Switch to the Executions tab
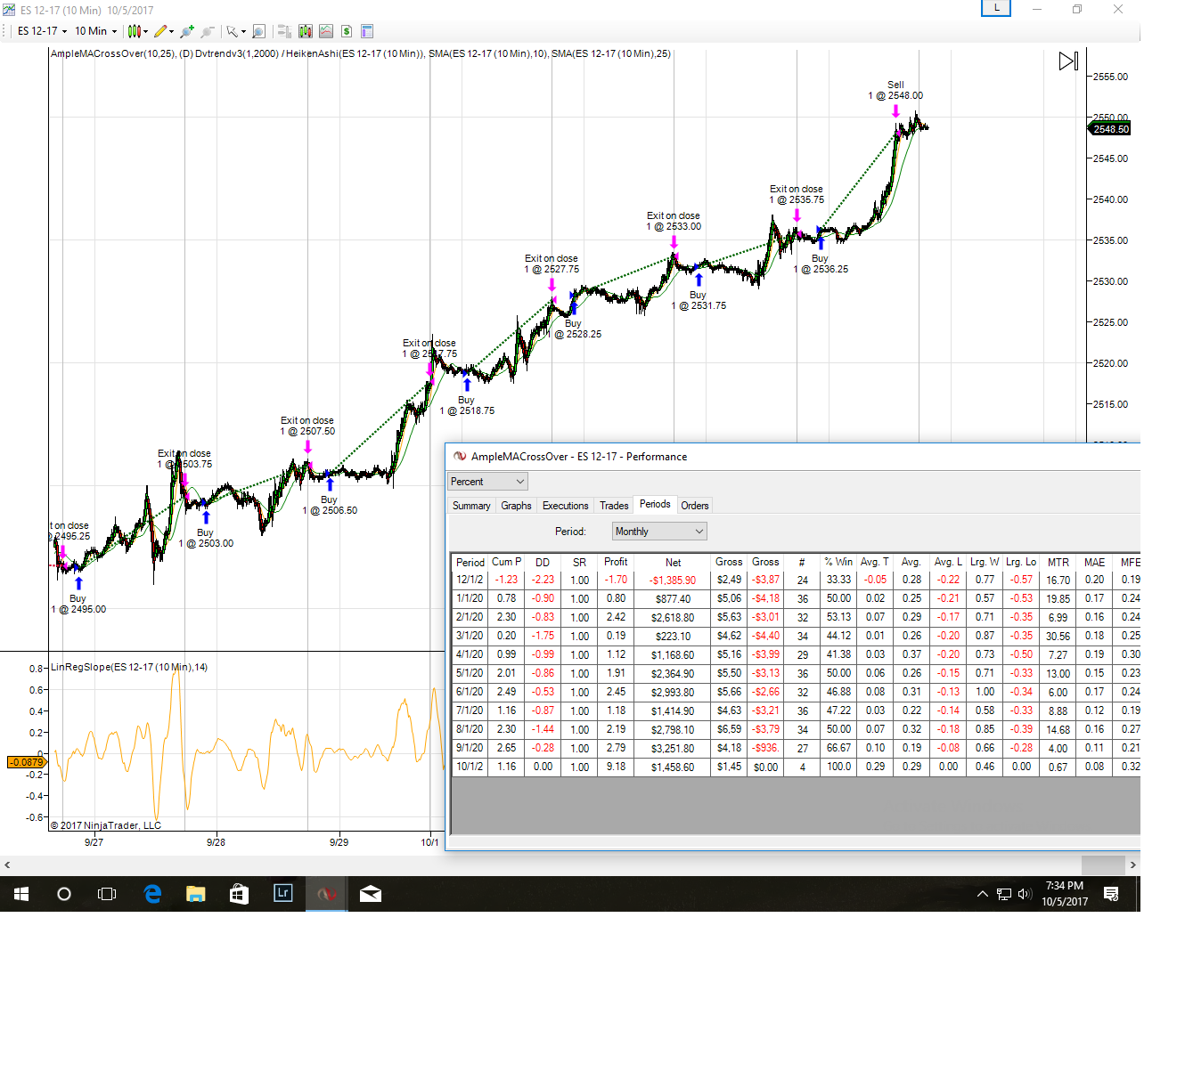Viewport: 1185px width, 1088px height. click(x=566, y=506)
